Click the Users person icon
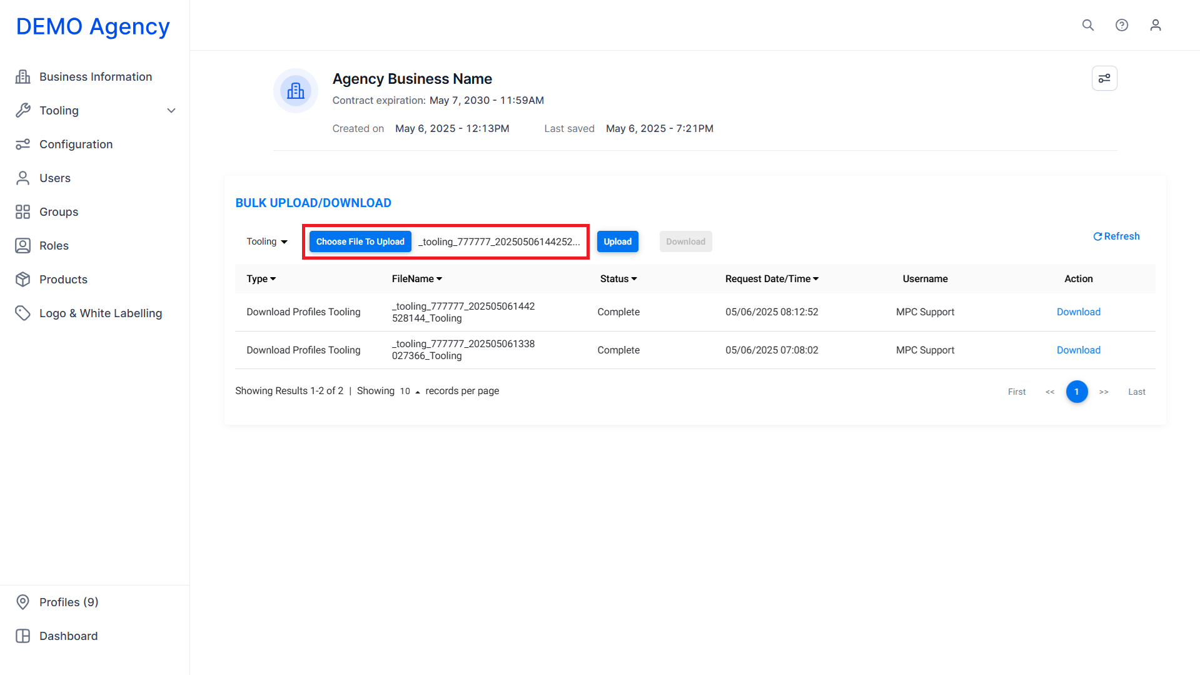Image resolution: width=1200 pixels, height=675 pixels. [x=23, y=178]
